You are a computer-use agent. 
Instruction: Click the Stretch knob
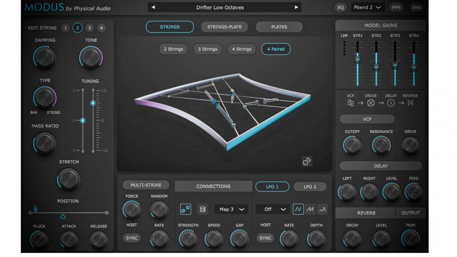click(69, 179)
